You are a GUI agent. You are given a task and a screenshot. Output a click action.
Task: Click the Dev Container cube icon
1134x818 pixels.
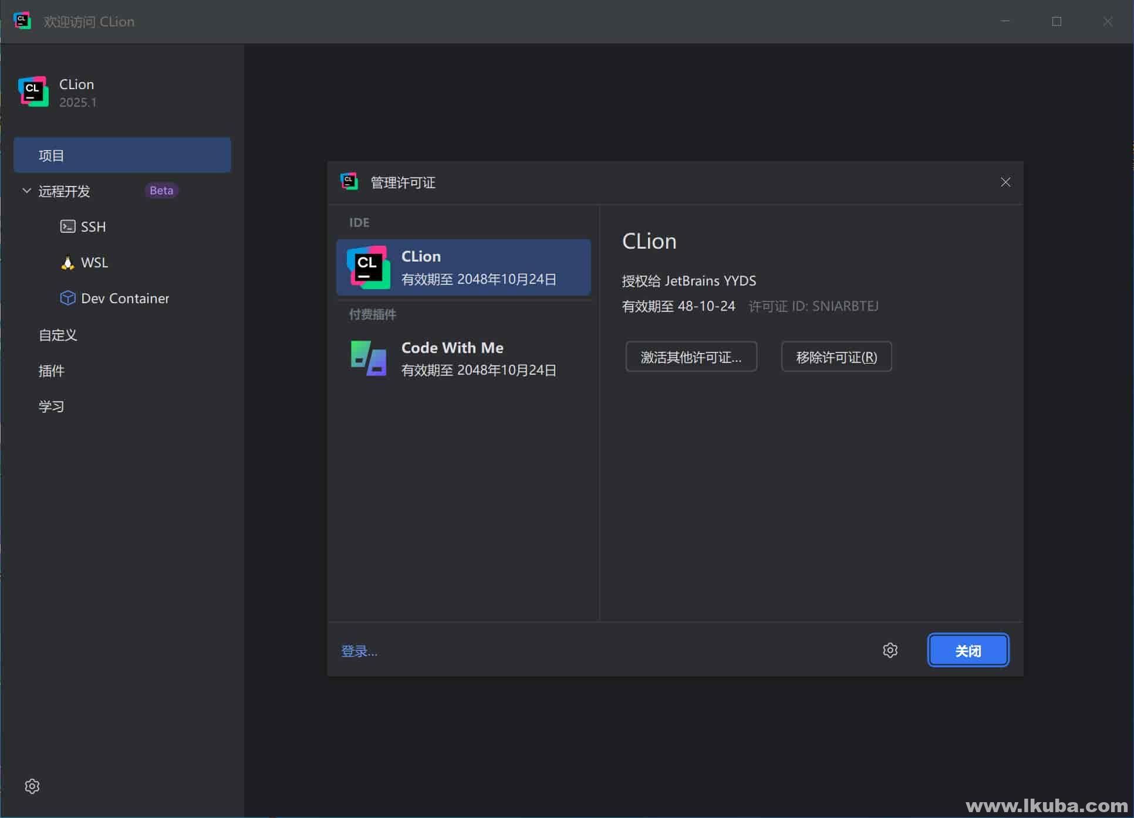click(67, 298)
